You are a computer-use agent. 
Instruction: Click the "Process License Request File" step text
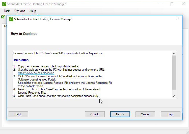pos(60,76)
